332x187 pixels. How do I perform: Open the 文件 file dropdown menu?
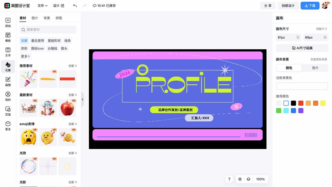pyautogui.click(x=42, y=6)
